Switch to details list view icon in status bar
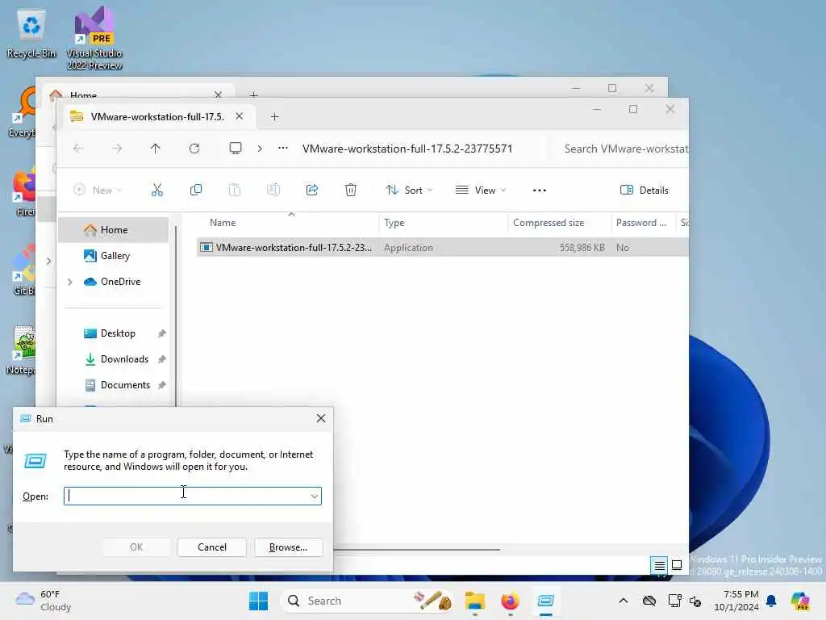The width and height of the screenshot is (826, 620). [659, 566]
